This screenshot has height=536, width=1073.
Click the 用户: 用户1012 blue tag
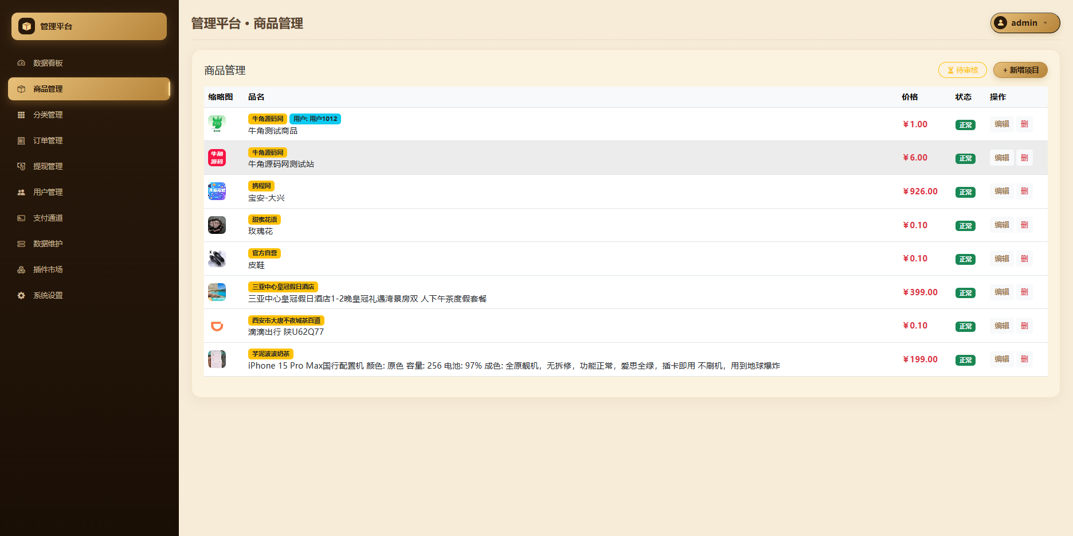point(315,119)
